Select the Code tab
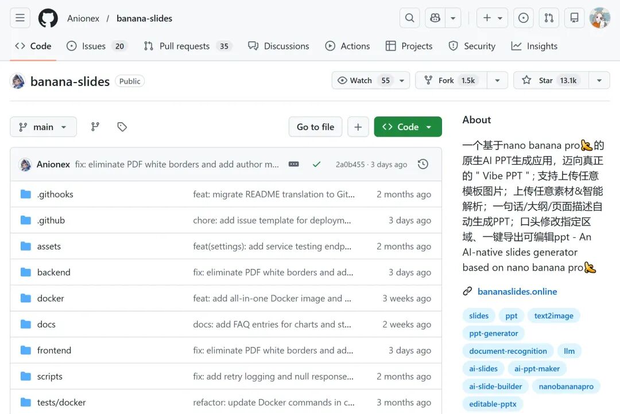Viewport: 620px width, 414px height. tap(33, 46)
